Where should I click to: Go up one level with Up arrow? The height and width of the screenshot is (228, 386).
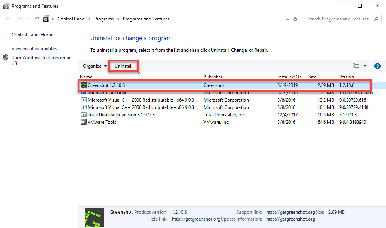[x=37, y=19]
